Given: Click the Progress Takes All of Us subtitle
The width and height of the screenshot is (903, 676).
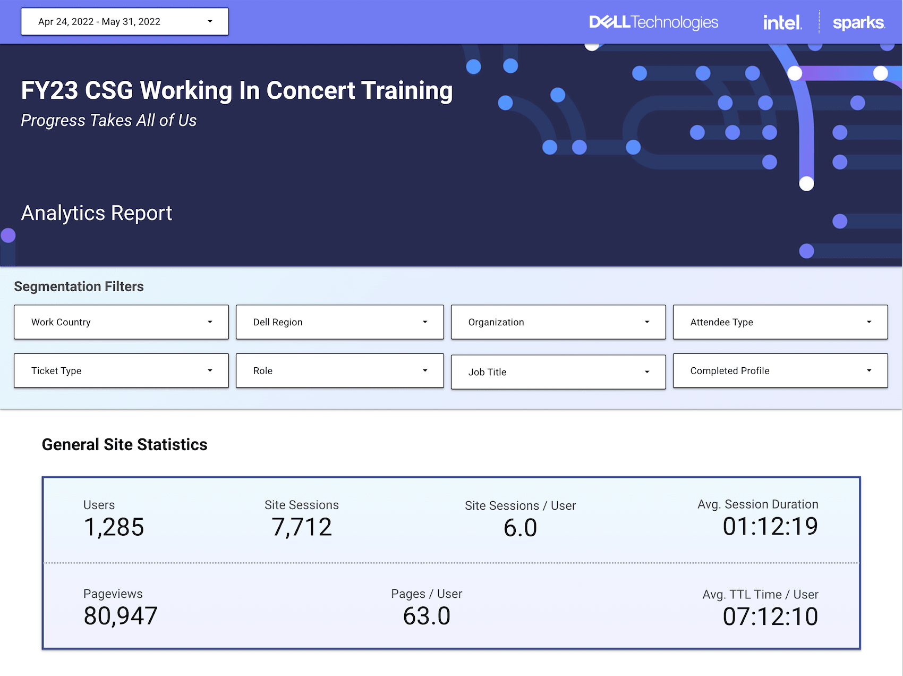Looking at the screenshot, I should click(x=109, y=121).
